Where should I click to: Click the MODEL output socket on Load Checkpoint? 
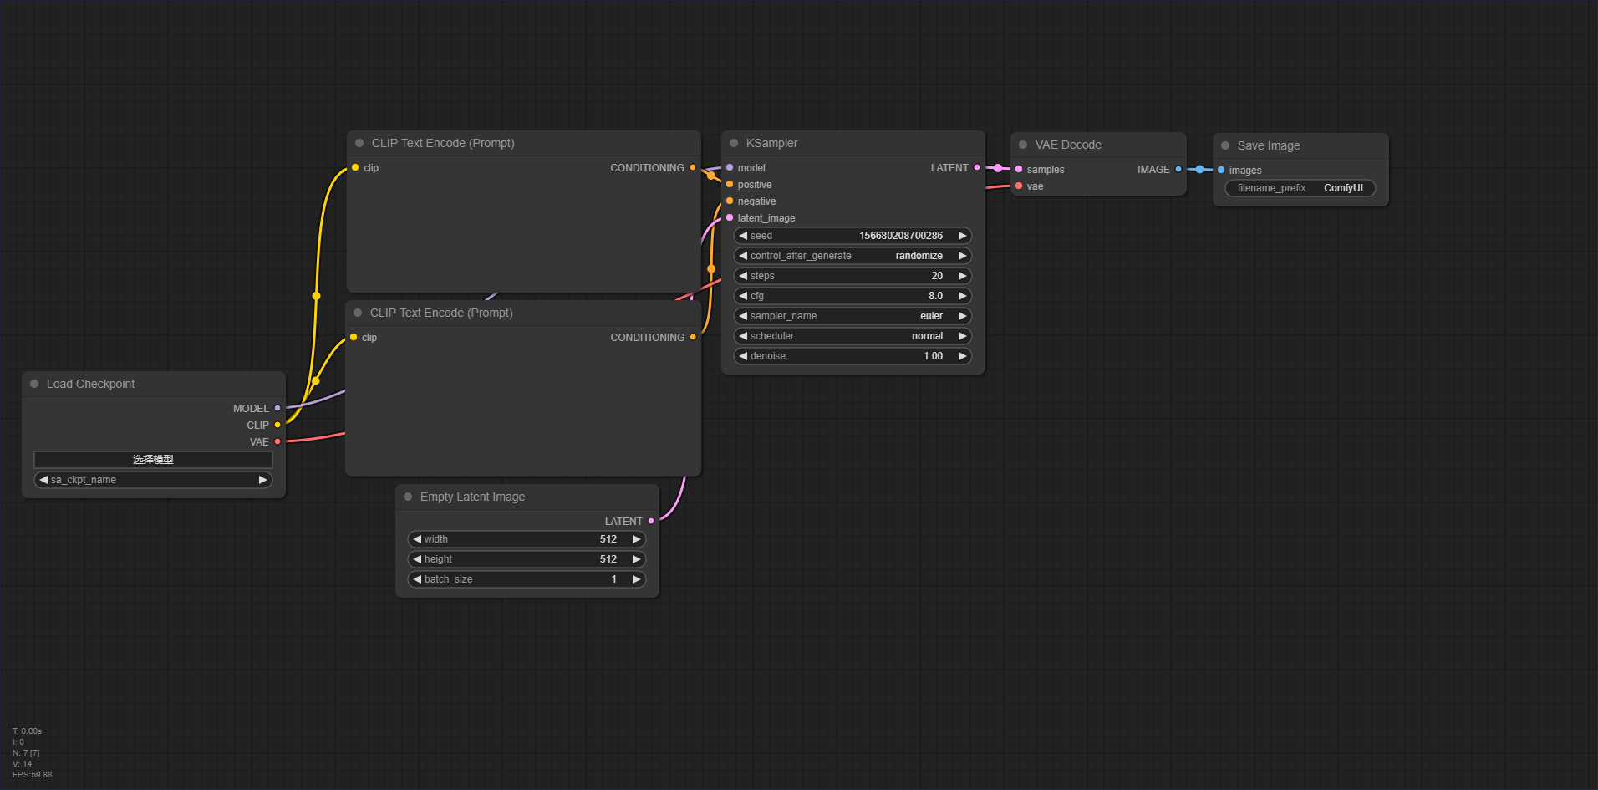(x=277, y=408)
